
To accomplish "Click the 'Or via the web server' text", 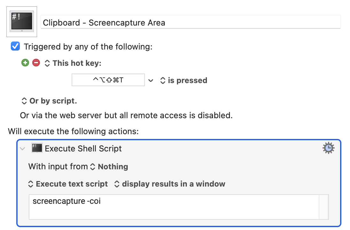I will pos(126,115).
